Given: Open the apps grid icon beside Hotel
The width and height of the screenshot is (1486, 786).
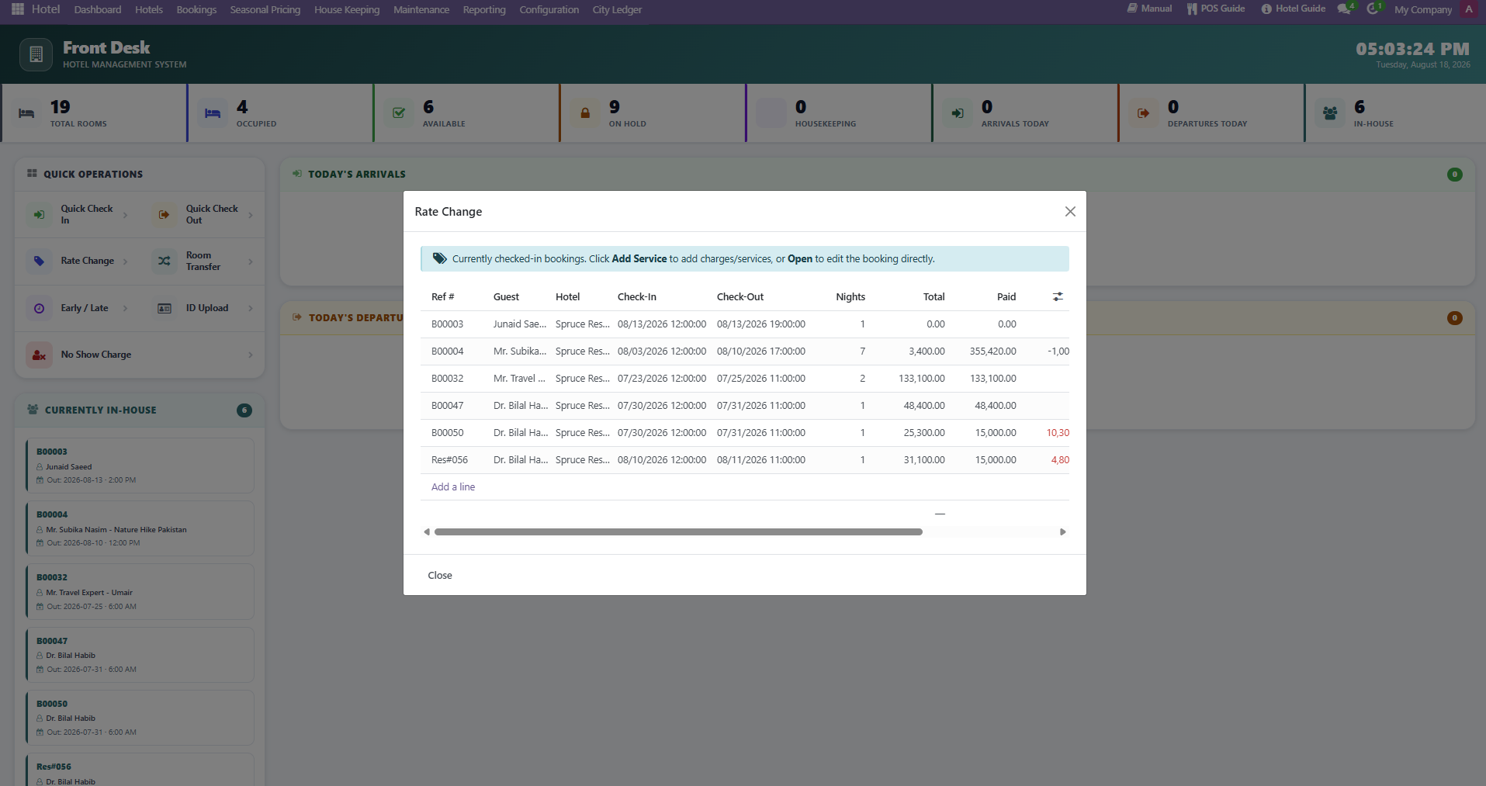Looking at the screenshot, I should coord(18,9).
